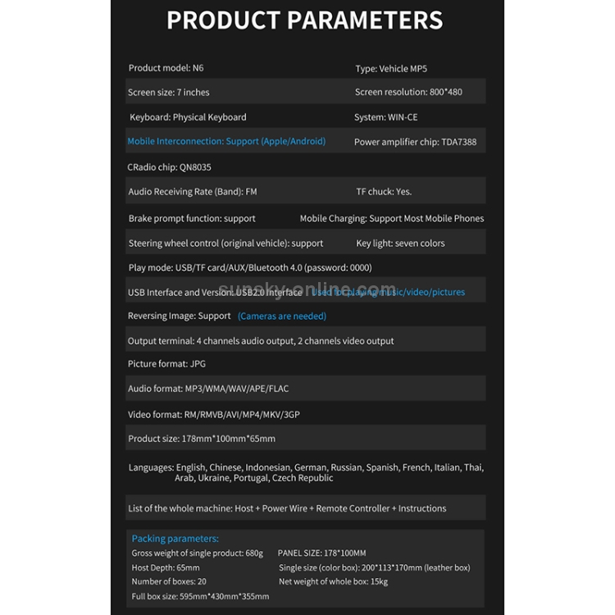Image resolution: width=615 pixels, height=615 pixels.
Task: Click the List of whole machine row
Action: (x=287, y=508)
